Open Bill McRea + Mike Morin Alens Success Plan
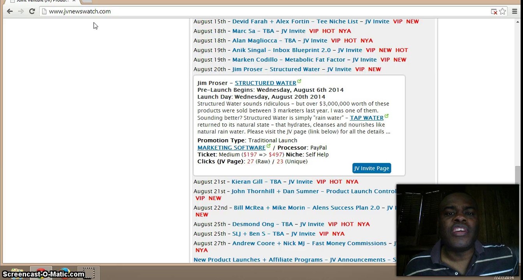The image size is (523, 280). point(307,208)
